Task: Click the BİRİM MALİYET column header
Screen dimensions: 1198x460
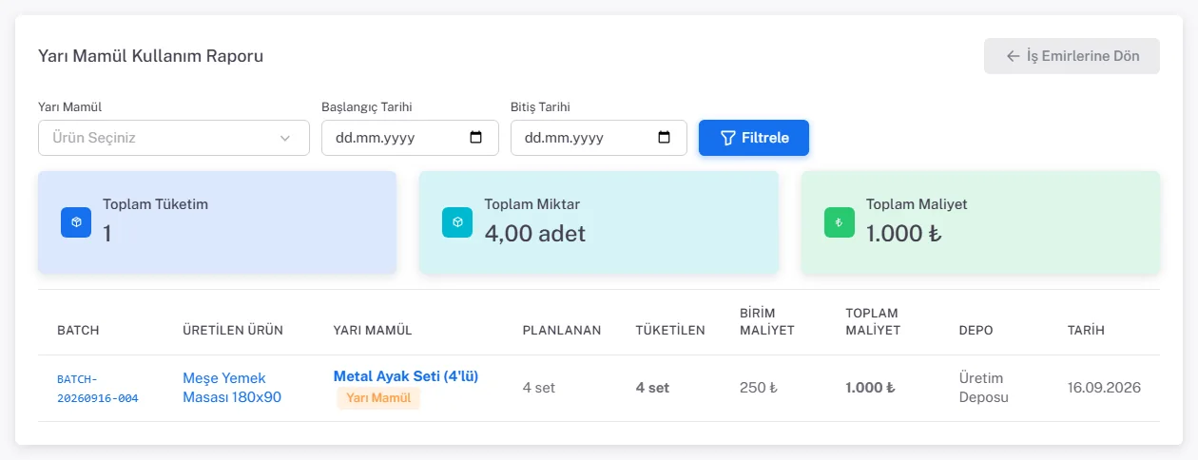Action: [x=767, y=322]
